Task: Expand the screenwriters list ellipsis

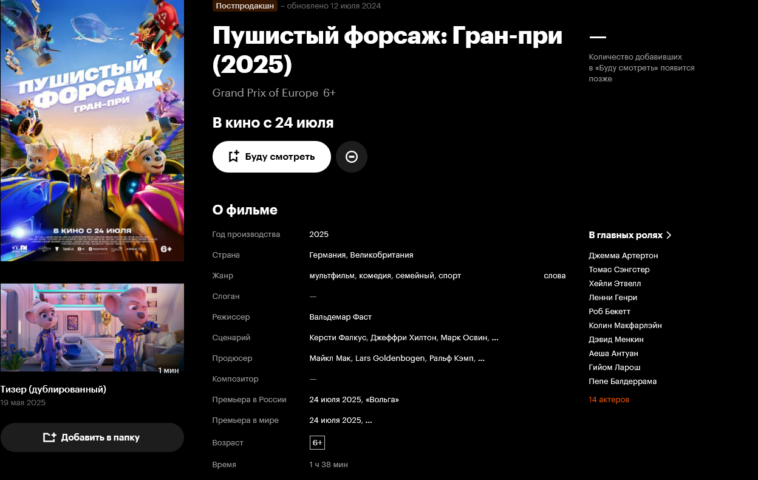Action: tap(495, 338)
